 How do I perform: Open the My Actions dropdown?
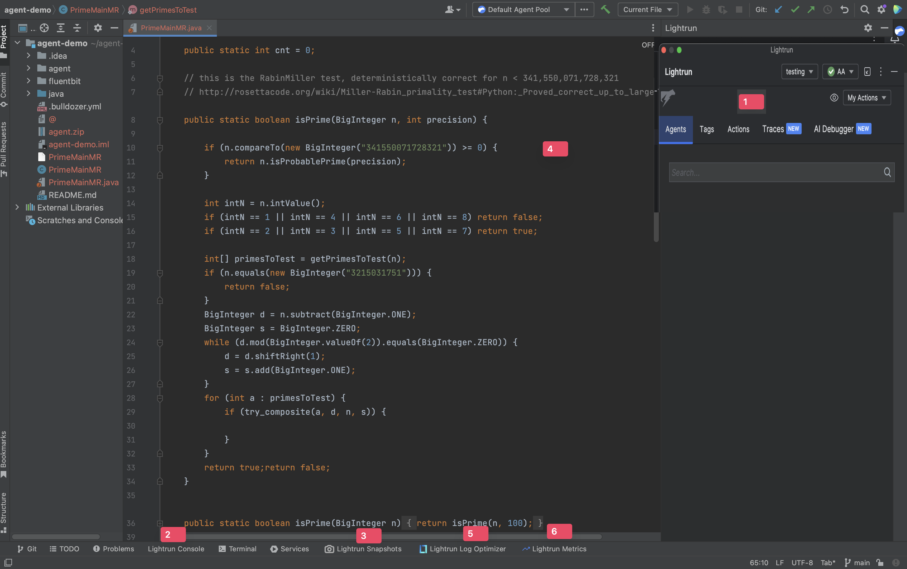point(866,98)
